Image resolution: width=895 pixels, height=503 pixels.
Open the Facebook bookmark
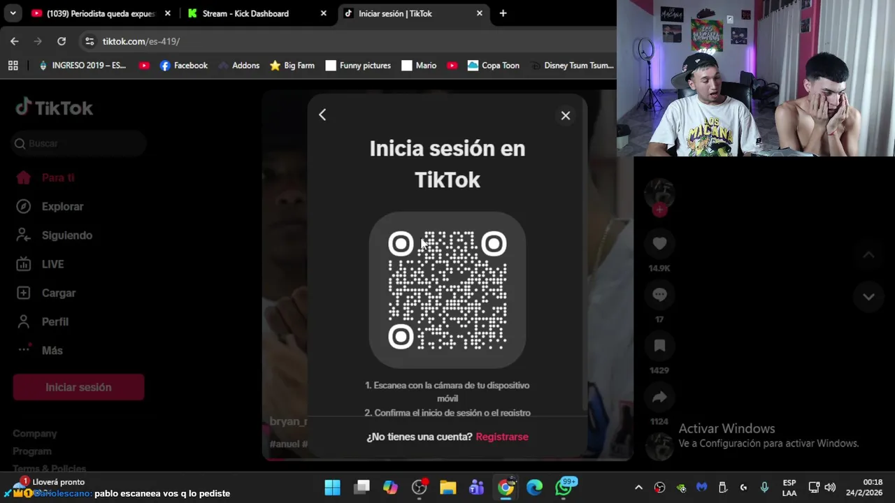coord(183,65)
